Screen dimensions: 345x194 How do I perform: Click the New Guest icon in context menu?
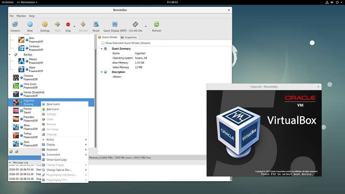43,104
